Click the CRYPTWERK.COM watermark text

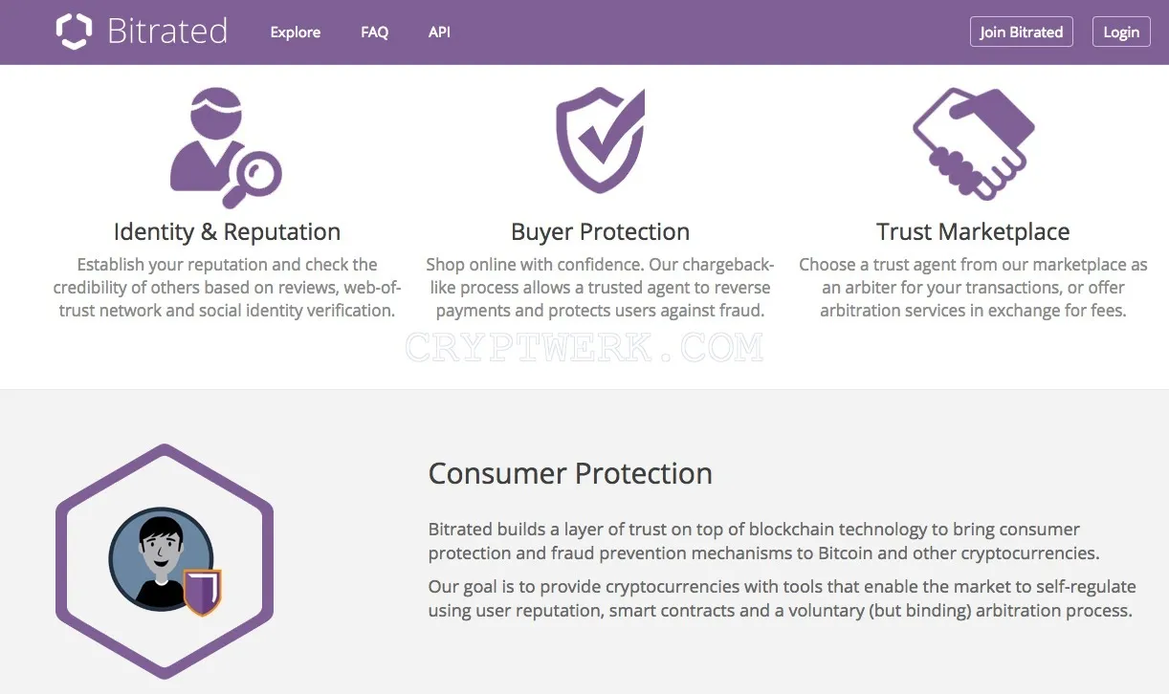(x=584, y=348)
